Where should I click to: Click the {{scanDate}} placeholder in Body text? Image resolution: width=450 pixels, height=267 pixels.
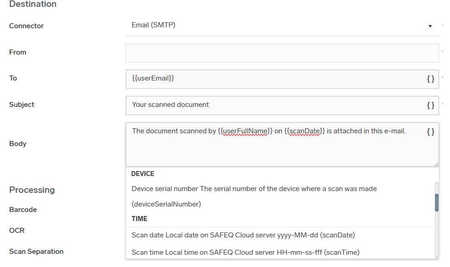coord(304,131)
